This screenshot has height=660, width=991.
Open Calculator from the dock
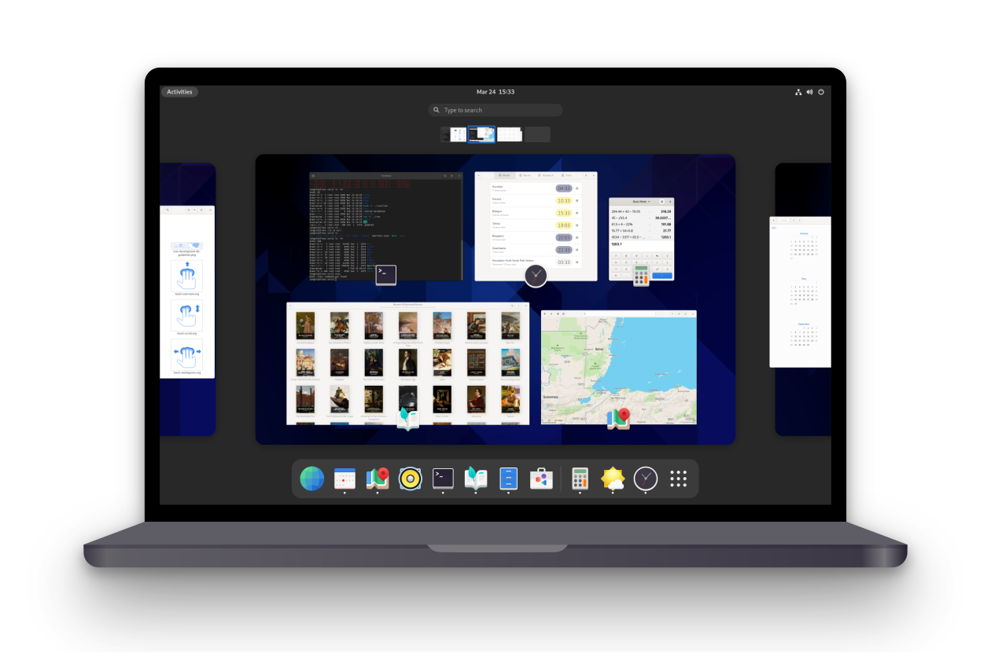(x=580, y=478)
